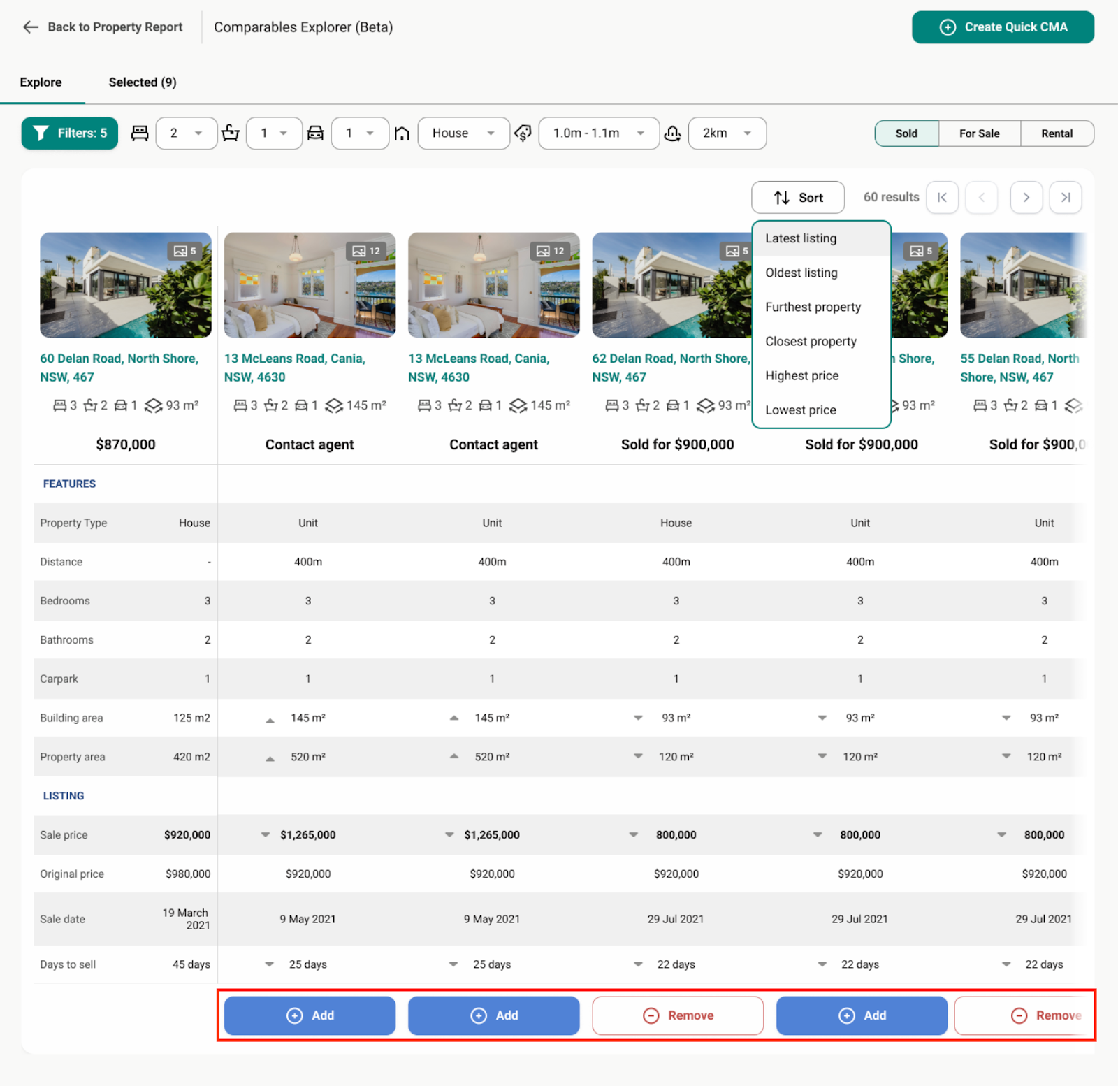
Task: Click the price tag filter icon
Action: coord(523,133)
